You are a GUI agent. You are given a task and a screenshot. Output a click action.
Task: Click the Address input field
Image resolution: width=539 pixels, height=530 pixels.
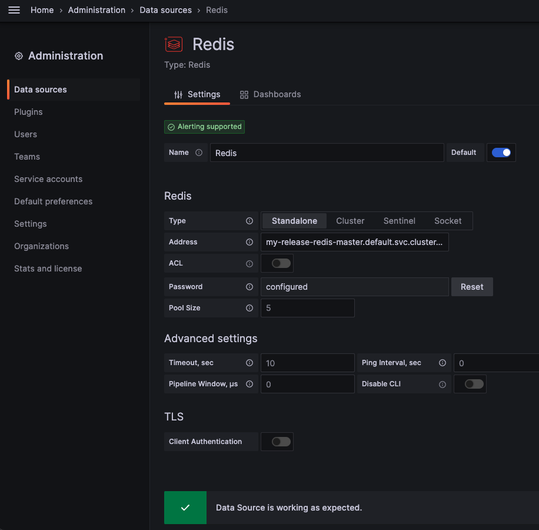tap(354, 242)
